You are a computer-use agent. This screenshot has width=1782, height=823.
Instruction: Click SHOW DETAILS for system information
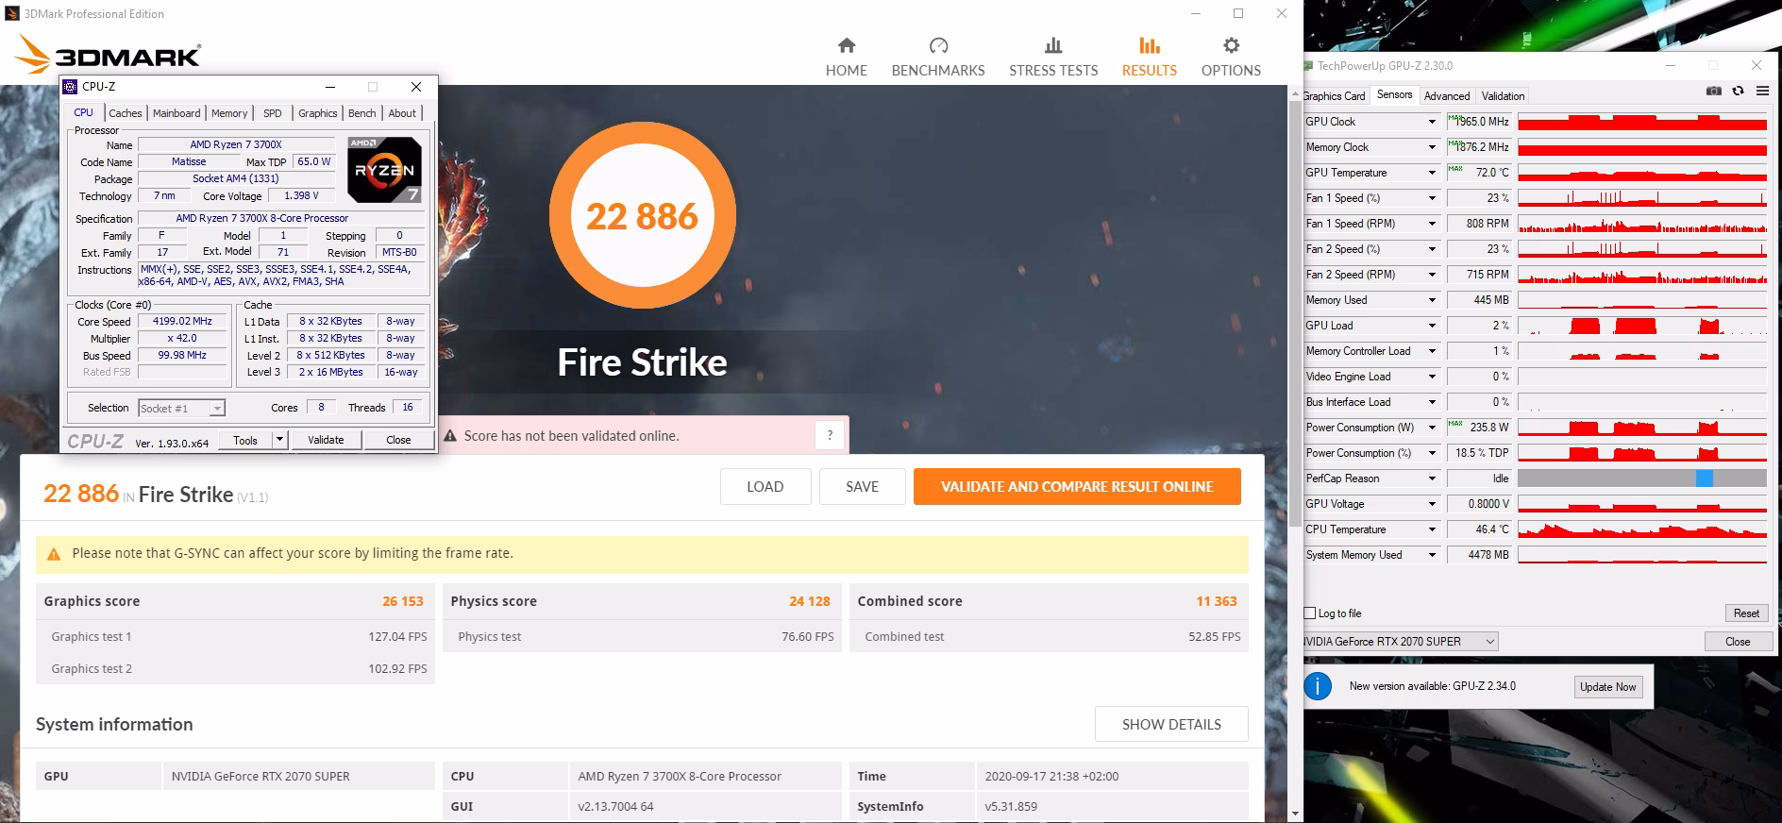pyautogui.click(x=1171, y=725)
